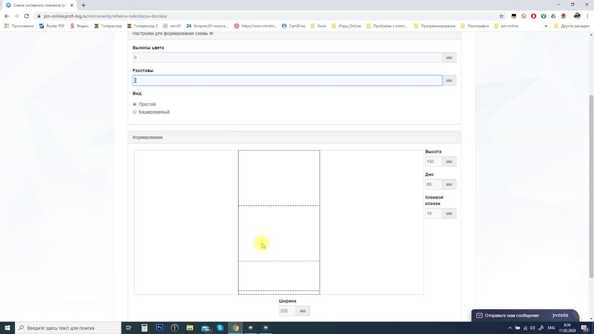Open the Приложения apps shortcut
Viewport: 594px width, 334px height.
(19, 26)
